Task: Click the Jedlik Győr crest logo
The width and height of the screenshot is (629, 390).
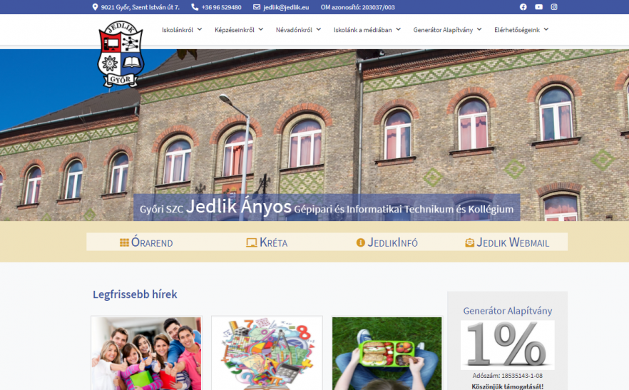Action: [121, 53]
